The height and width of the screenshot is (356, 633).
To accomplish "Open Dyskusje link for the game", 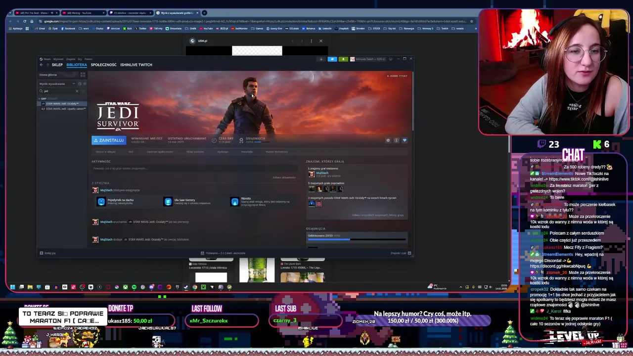I will point(223,152).
